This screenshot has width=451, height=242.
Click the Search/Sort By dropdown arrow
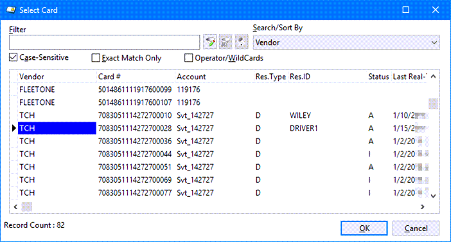[x=434, y=42]
